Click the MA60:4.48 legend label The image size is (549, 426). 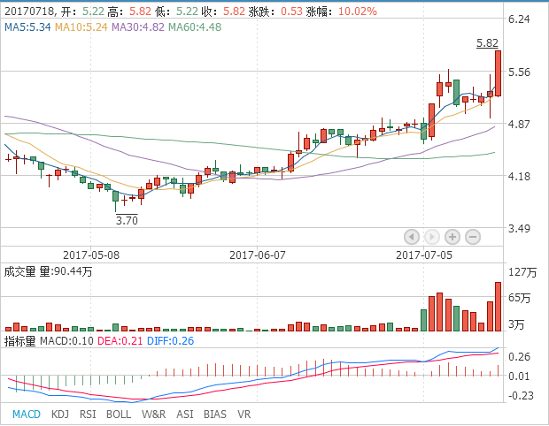point(195,27)
